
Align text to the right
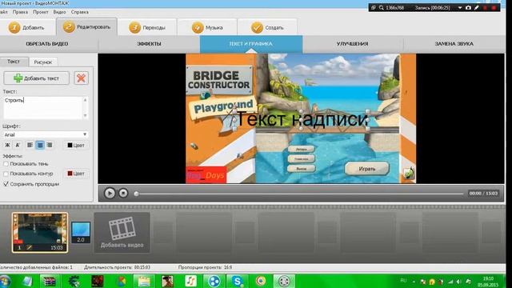tap(50, 145)
